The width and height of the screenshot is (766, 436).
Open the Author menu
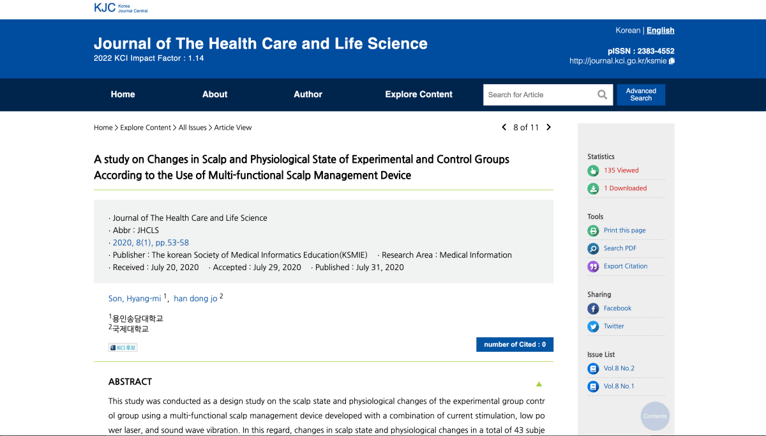pyautogui.click(x=308, y=94)
